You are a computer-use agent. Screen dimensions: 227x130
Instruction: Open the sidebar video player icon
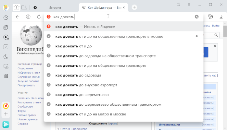point(6,37)
